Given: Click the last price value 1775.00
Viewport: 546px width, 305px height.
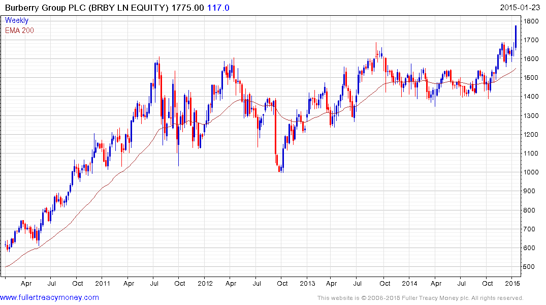Looking at the screenshot, I should 188,8.
